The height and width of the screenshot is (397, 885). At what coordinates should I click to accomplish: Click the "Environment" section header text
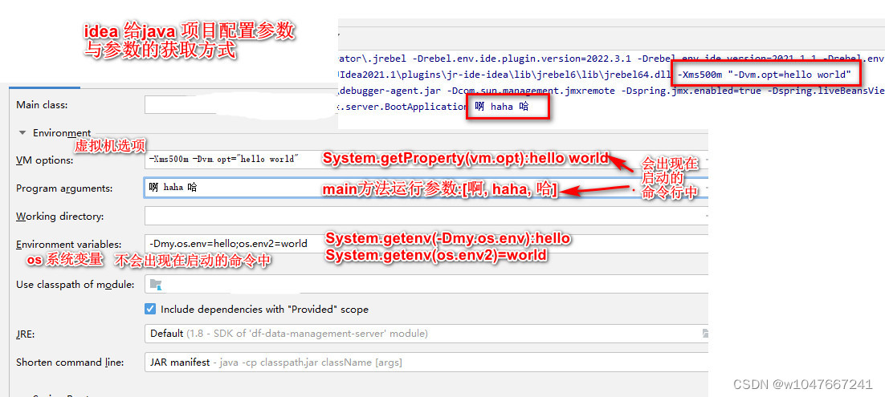tap(62, 133)
